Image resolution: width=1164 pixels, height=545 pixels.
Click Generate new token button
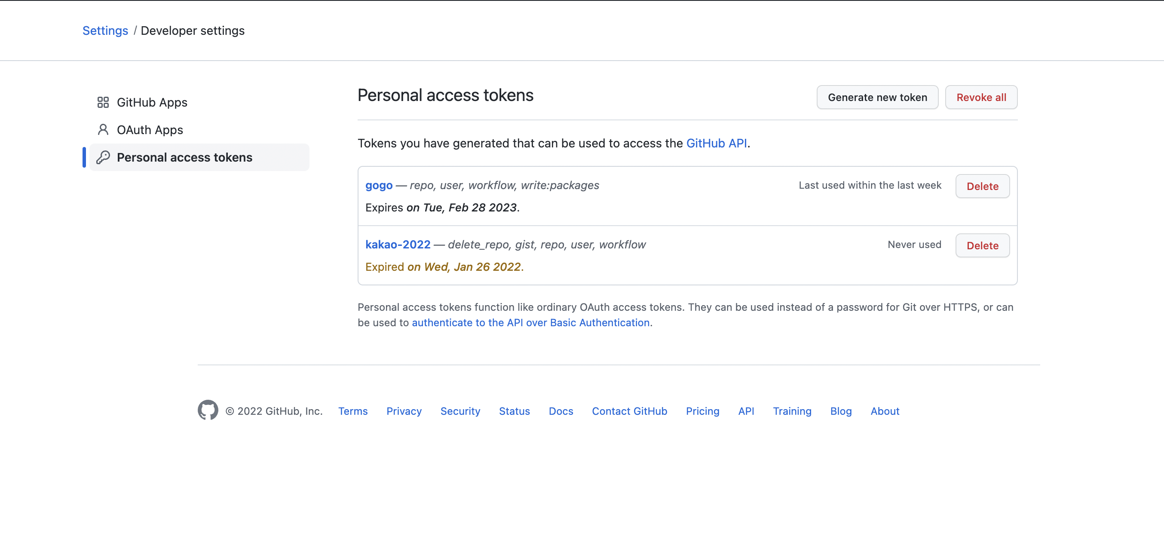[x=877, y=98]
